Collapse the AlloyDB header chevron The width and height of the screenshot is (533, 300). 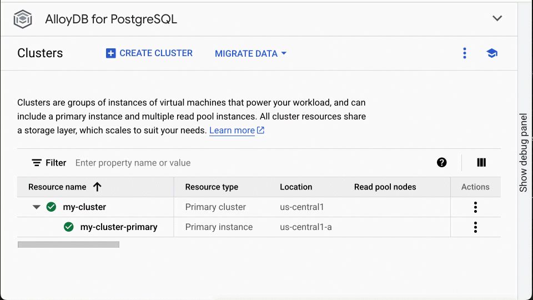click(497, 18)
